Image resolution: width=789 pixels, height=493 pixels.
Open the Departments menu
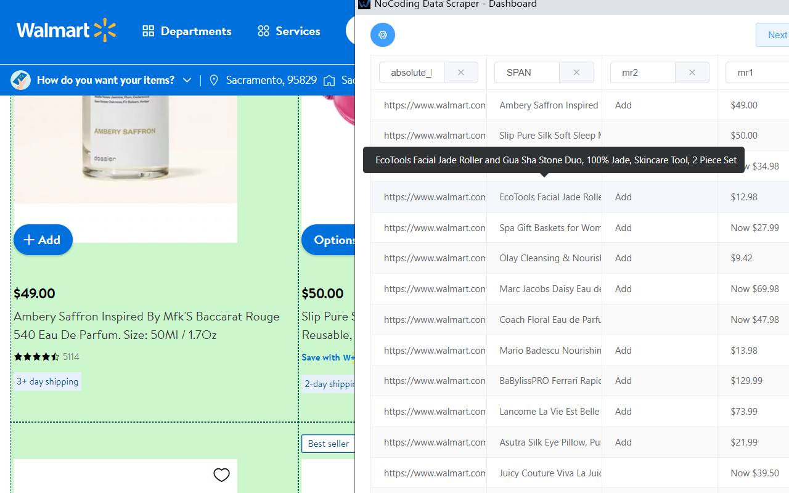187,31
